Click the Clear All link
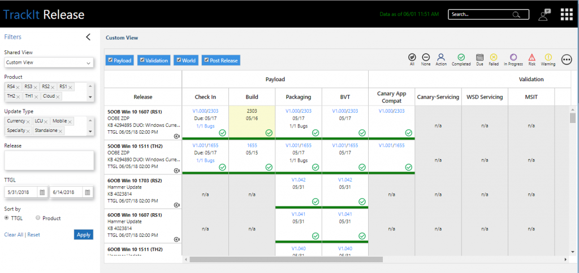The image size is (579, 273). (14, 235)
